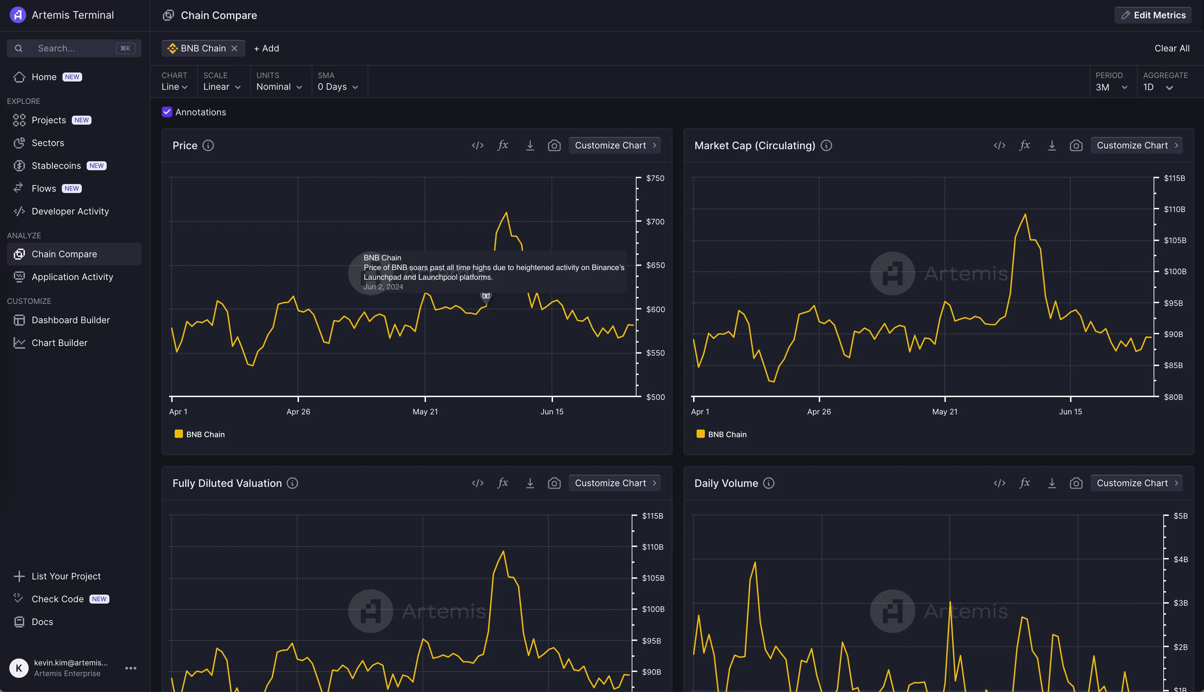Viewport: 1204px width, 692px height.
Task: Open Docs link
Action: click(74, 622)
